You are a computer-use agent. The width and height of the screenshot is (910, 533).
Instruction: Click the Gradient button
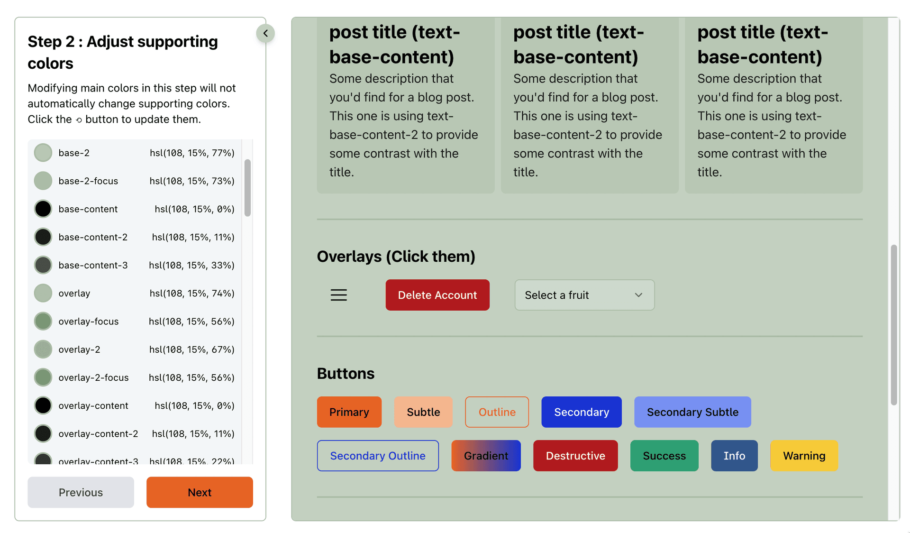[x=486, y=456]
